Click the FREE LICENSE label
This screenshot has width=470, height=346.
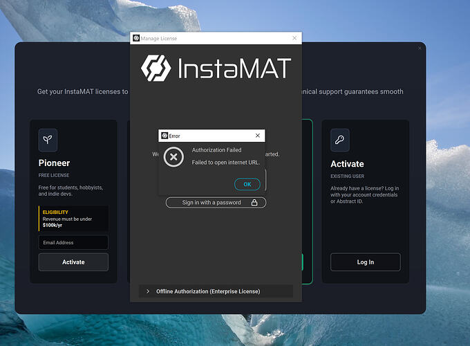(54, 175)
